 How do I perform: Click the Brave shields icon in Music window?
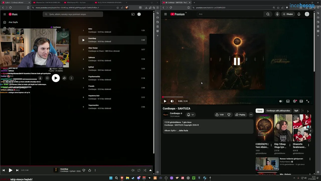(x=127, y=8)
